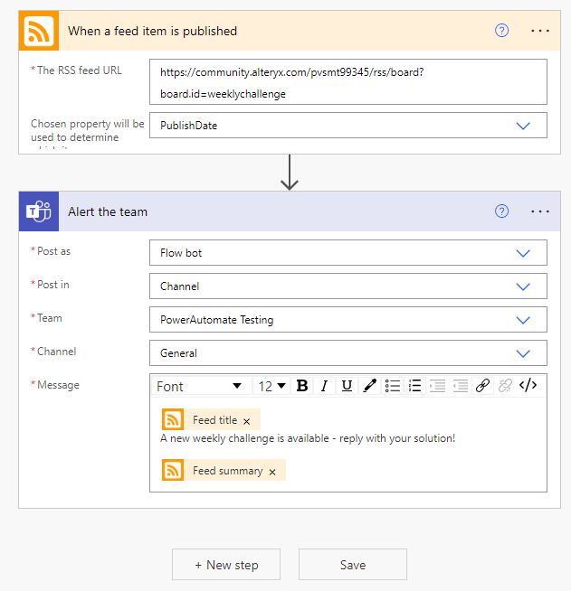571x591 pixels.
Task: Remove the Feed title dynamic token
Action: pyautogui.click(x=246, y=421)
